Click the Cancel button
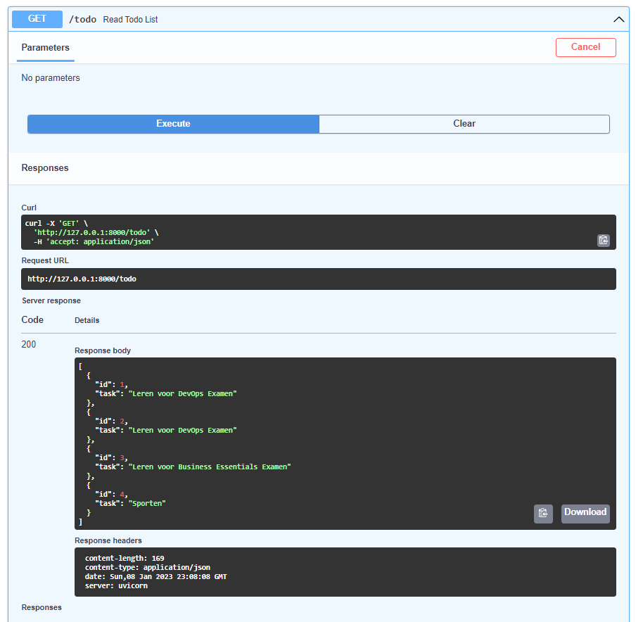Screen dimensions: 643x622 click(585, 47)
